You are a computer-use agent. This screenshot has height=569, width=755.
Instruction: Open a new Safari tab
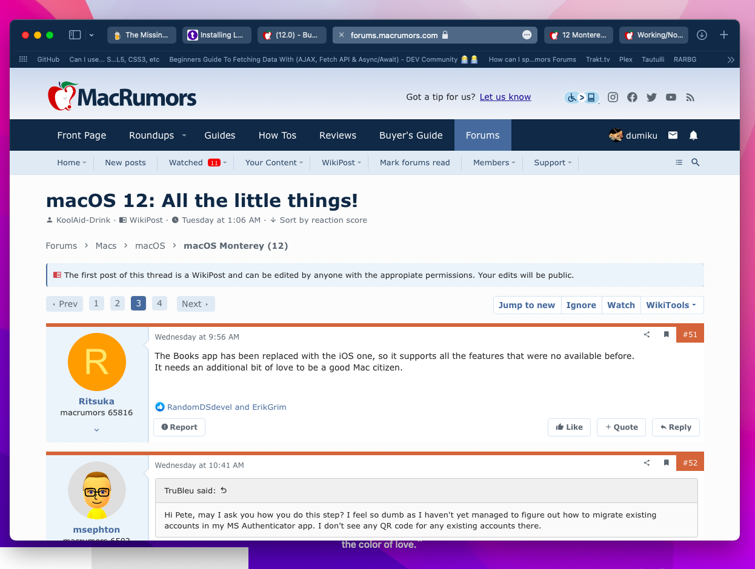[x=723, y=35]
